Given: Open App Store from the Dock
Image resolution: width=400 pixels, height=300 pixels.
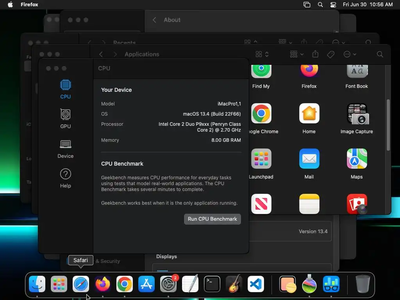Looking at the screenshot, I should pos(146,284).
